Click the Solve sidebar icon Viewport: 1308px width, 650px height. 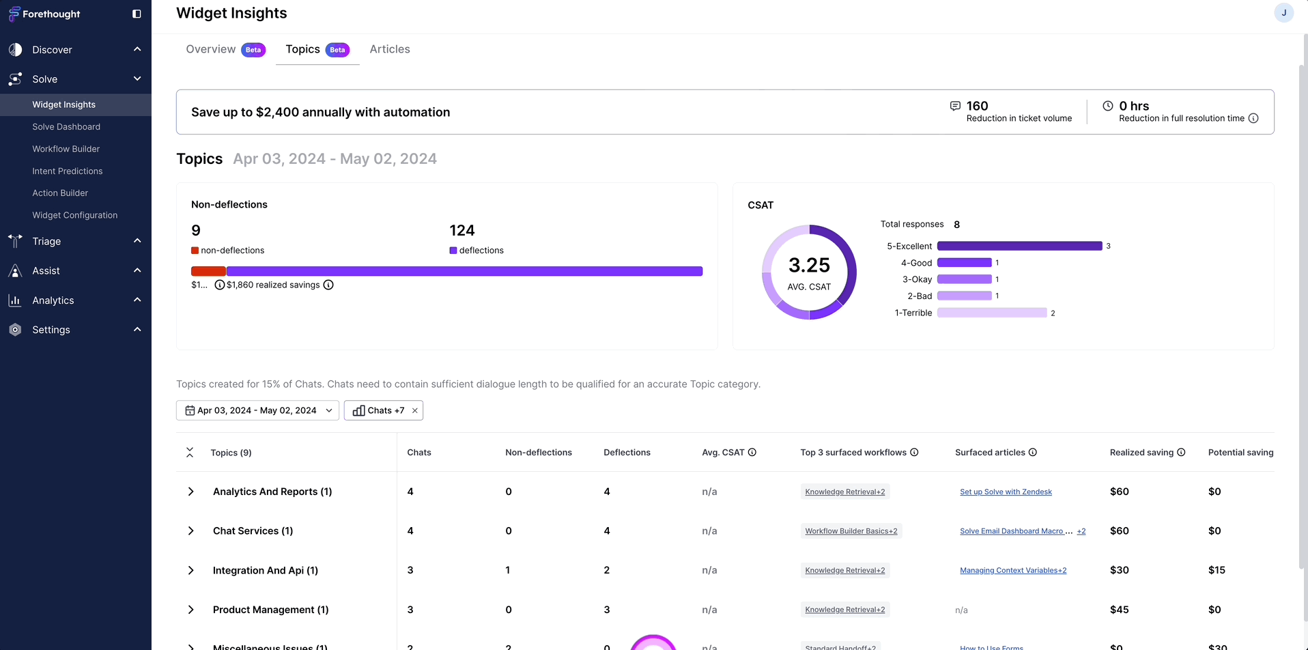(x=15, y=79)
